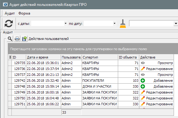Screen dimensions: 178x118
Task: Click the broom clear-filter icon
Action: point(123,24)
